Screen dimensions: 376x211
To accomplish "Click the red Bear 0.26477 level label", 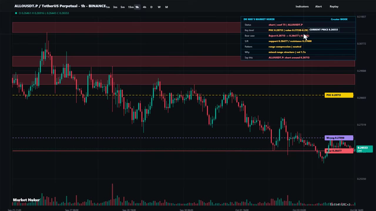I will [339, 151].
